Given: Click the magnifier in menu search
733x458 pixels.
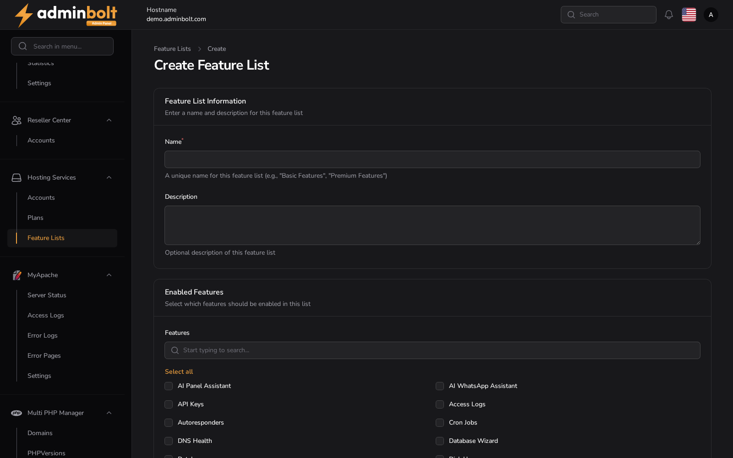Looking at the screenshot, I should pyautogui.click(x=22, y=46).
